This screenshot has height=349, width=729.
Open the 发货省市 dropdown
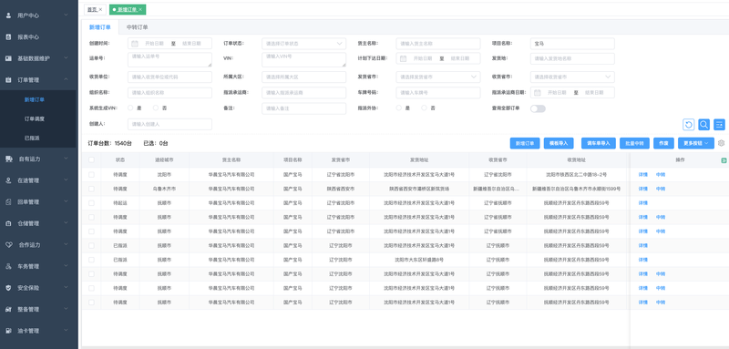438,77
